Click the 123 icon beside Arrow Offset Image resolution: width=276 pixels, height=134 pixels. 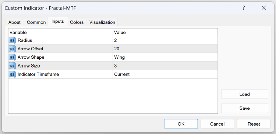coord(12,49)
